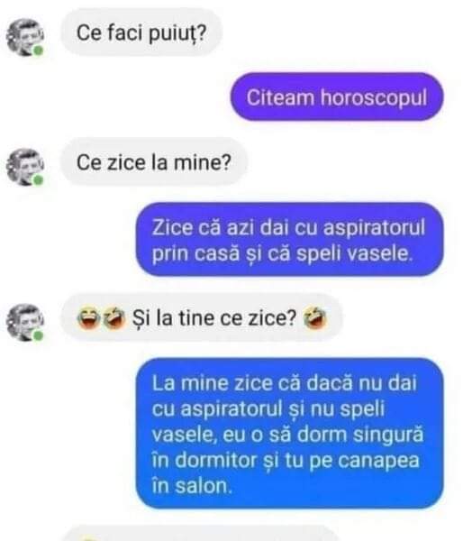The image size is (463, 541).
Task: Click the first laughing-crying emoji
Action: pos(88,317)
